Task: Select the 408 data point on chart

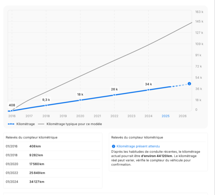Action: (x=12, y=110)
